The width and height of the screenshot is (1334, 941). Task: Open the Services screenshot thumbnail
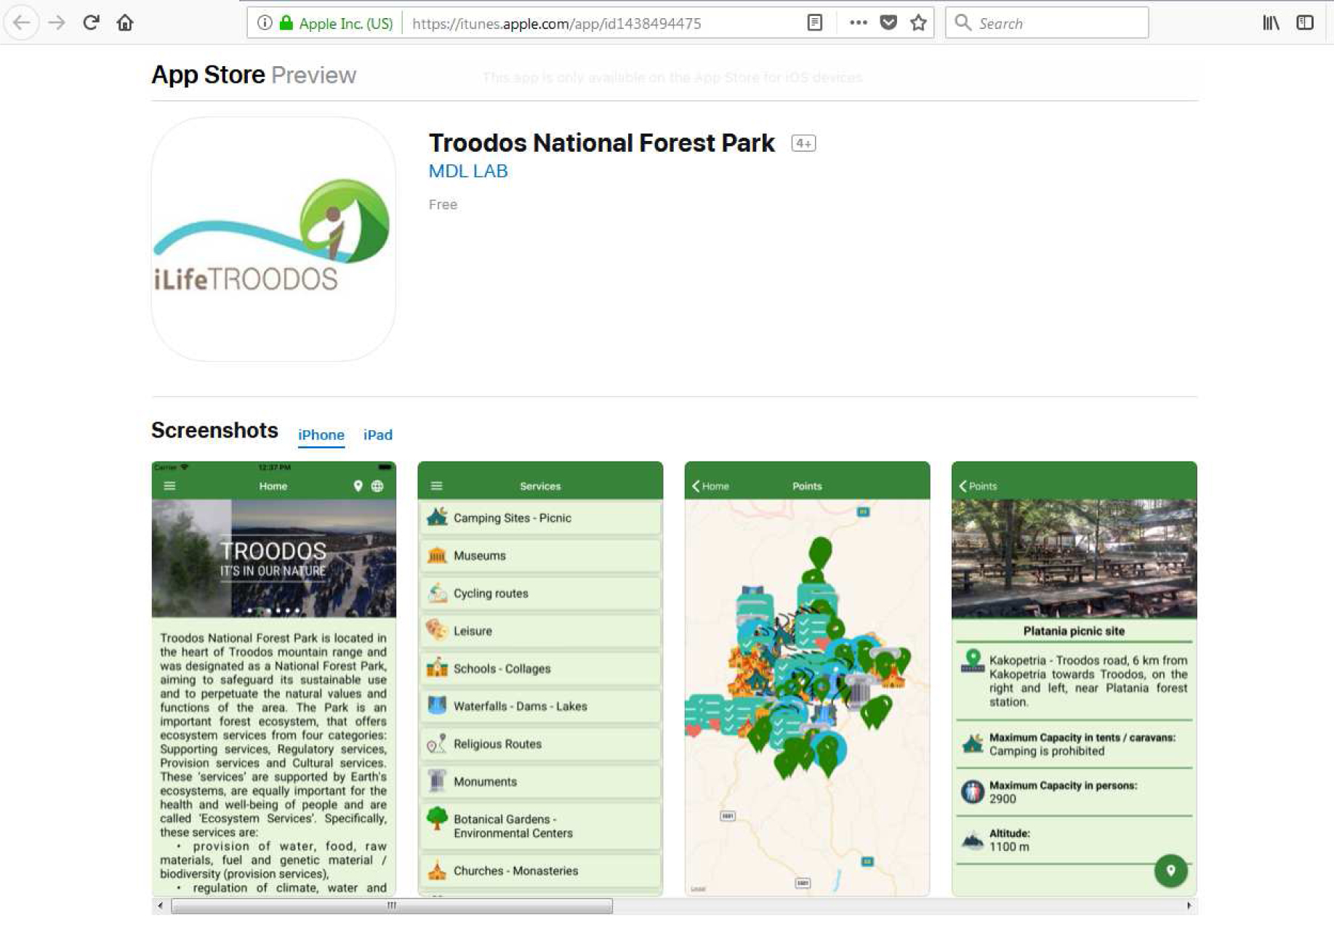[539, 677]
